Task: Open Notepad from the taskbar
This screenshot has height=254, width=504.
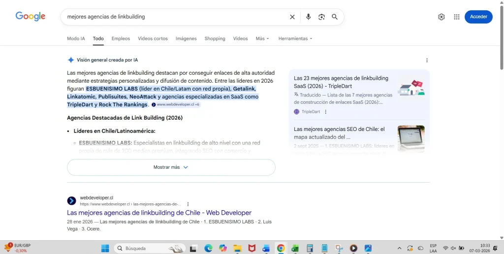Action: coord(324,248)
